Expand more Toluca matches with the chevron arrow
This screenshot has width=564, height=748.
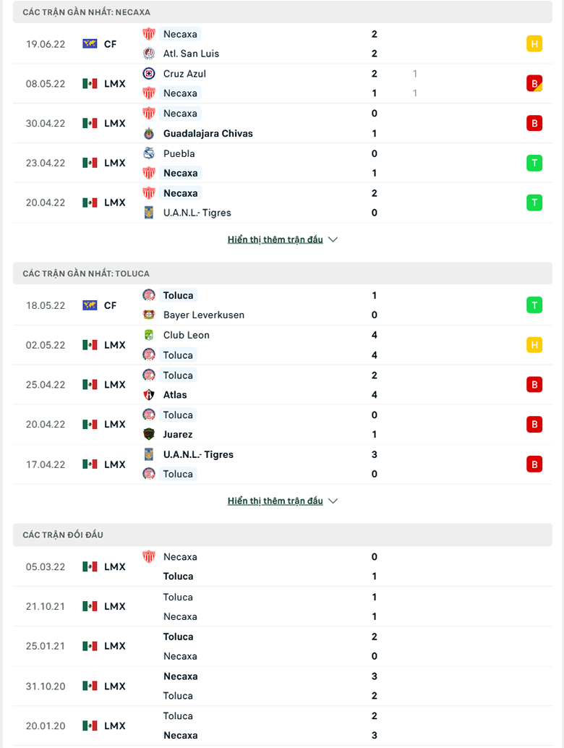[x=333, y=501]
